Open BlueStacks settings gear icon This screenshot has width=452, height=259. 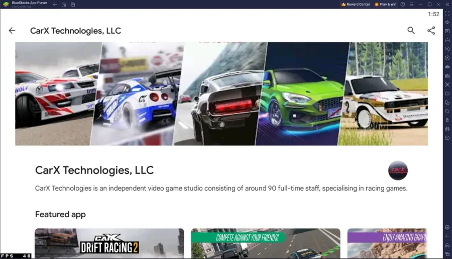click(447, 227)
